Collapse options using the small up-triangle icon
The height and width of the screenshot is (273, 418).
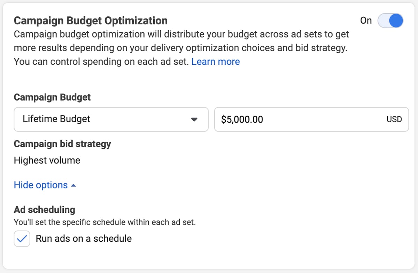click(73, 185)
